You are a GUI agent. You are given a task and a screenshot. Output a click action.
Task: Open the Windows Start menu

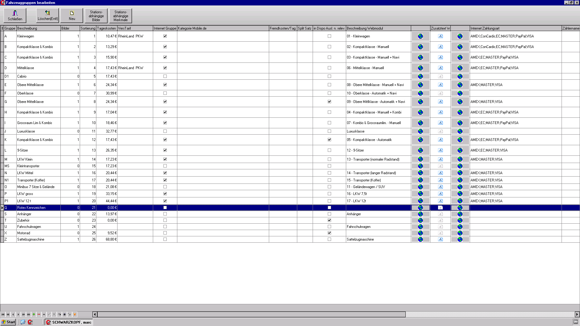(x=8, y=322)
